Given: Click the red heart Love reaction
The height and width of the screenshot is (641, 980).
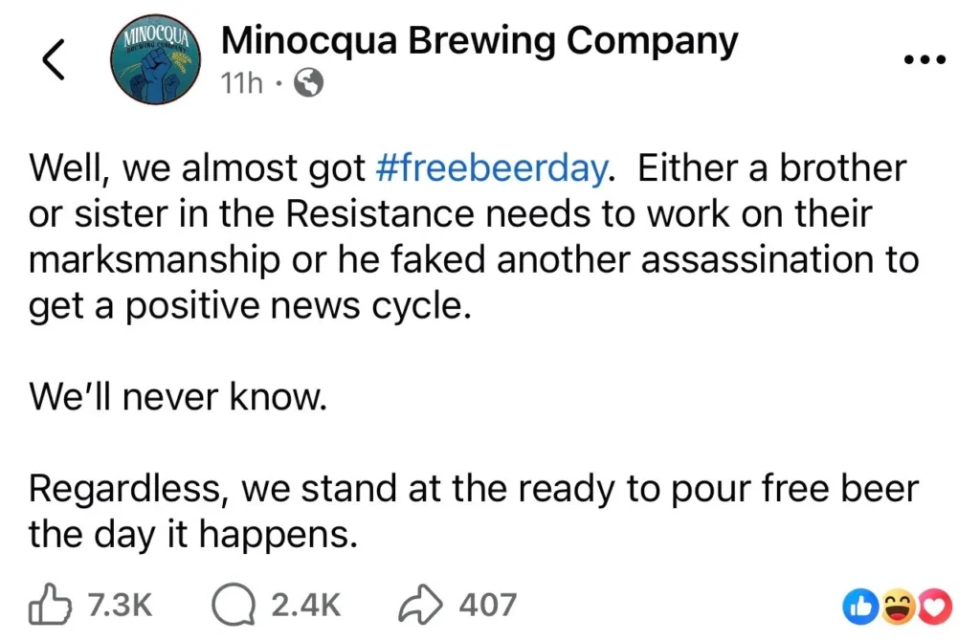Looking at the screenshot, I should [x=934, y=605].
